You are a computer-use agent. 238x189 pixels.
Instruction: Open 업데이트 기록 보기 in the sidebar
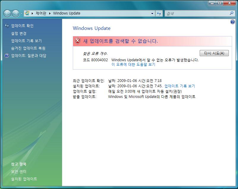pos(26,41)
